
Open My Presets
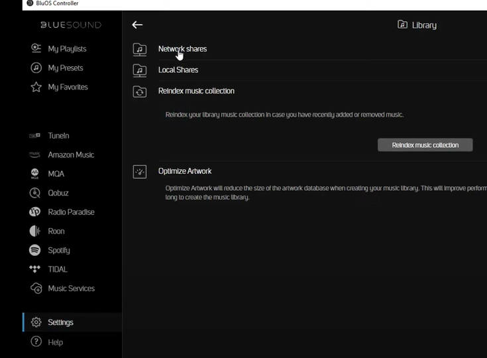coord(66,68)
